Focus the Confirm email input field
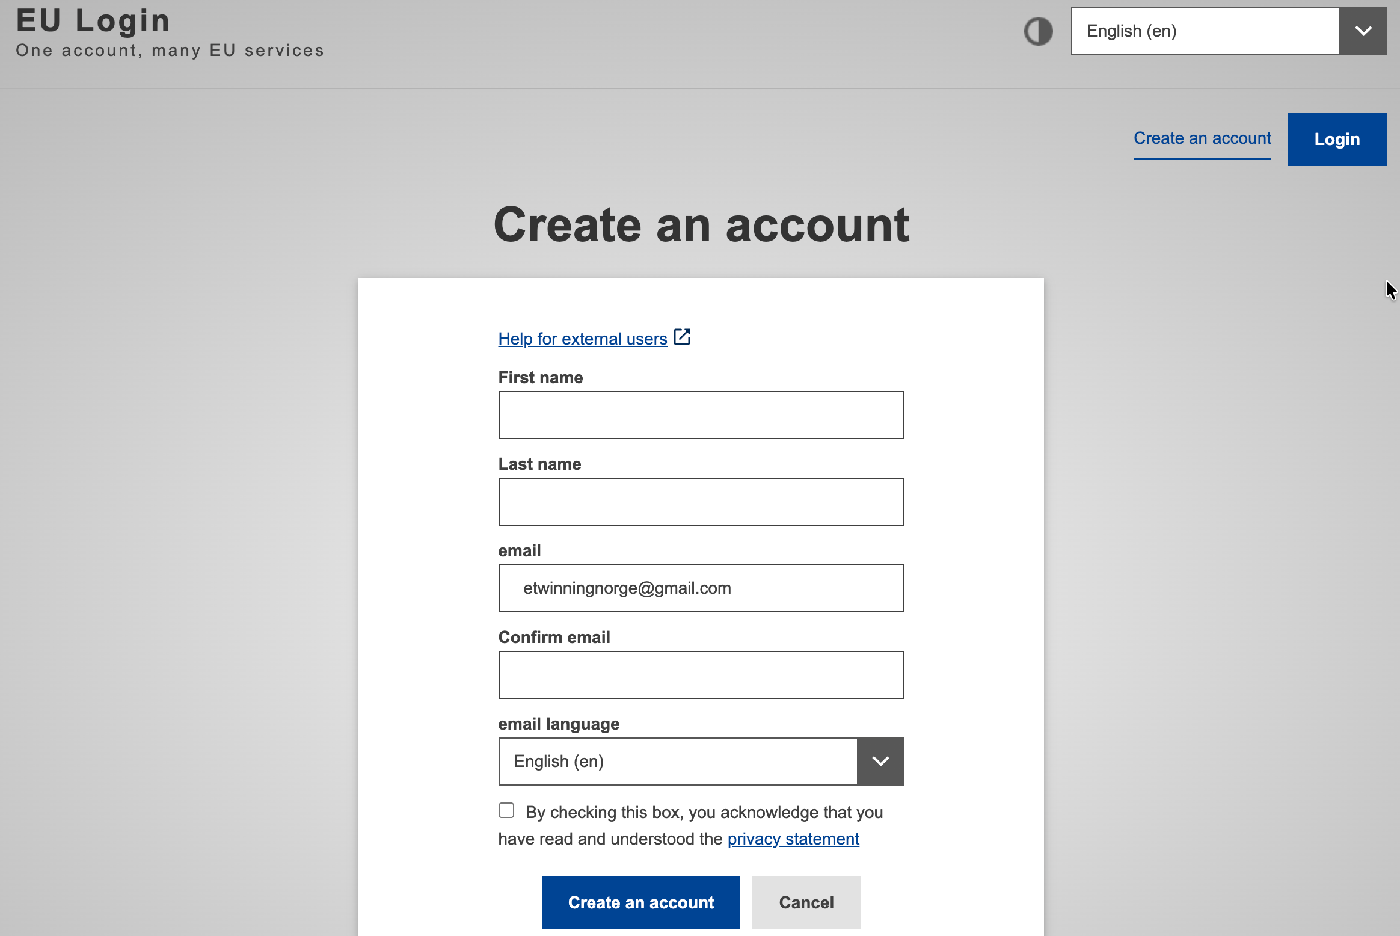Image resolution: width=1400 pixels, height=936 pixels. pos(701,675)
